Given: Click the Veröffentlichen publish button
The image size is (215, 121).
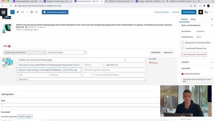Looking at the screenshot, I should (x=189, y=12).
